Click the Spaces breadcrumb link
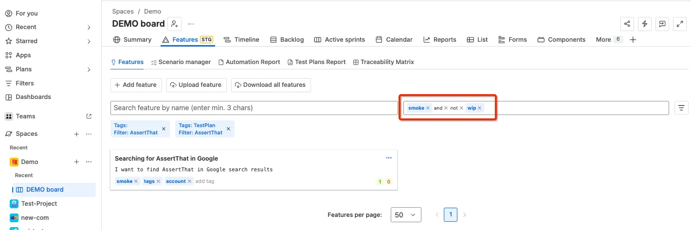The height and width of the screenshot is (230, 691). point(123,11)
